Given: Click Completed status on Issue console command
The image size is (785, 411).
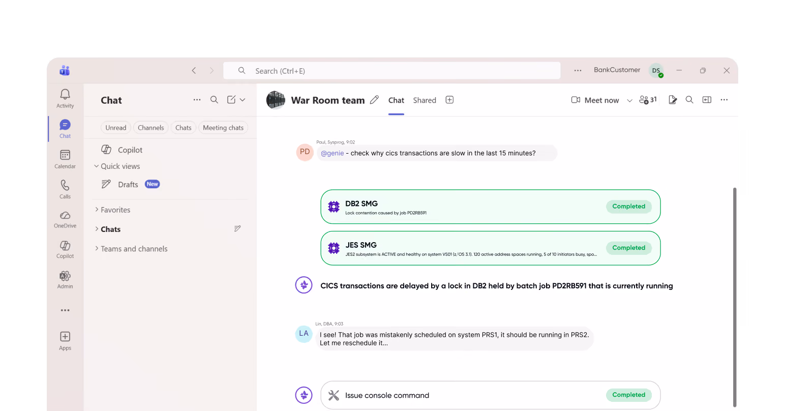Looking at the screenshot, I should coord(629,395).
